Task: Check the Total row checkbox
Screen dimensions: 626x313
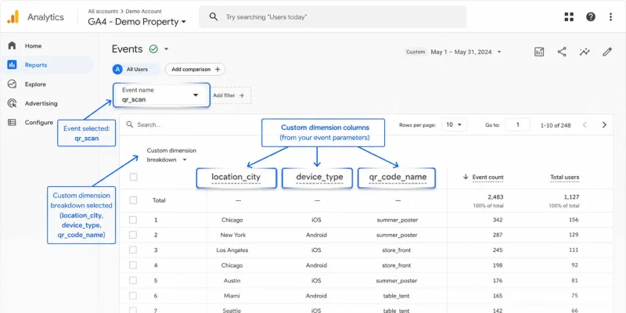Action: [133, 200]
